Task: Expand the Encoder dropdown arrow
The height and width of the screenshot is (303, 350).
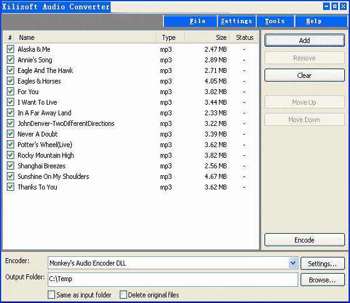Action: tap(293, 263)
